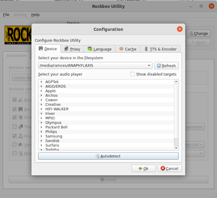The height and width of the screenshot is (198, 217).
Task: Click Eject button in main window
Action: click(x=198, y=42)
